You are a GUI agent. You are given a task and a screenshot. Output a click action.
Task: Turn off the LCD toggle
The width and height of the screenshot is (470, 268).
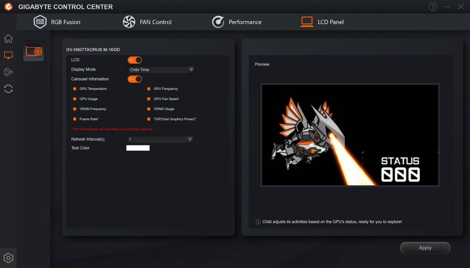coord(135,60)
